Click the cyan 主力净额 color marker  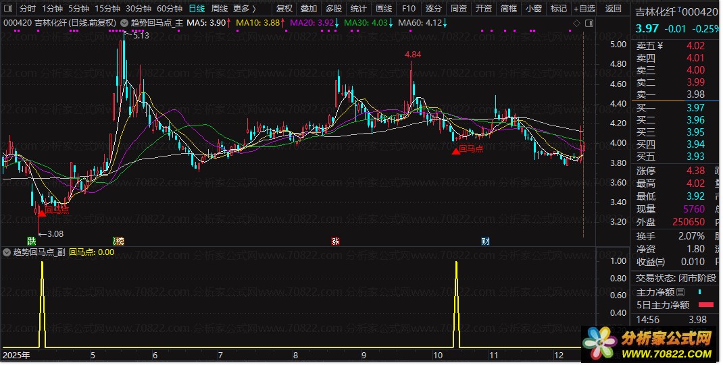point(699,292)
